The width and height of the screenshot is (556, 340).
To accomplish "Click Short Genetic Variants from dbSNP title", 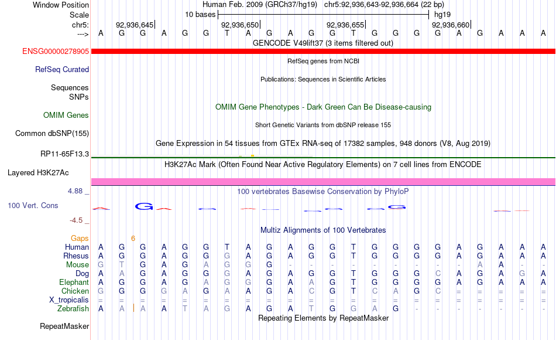I will click(x=323, y=125).
